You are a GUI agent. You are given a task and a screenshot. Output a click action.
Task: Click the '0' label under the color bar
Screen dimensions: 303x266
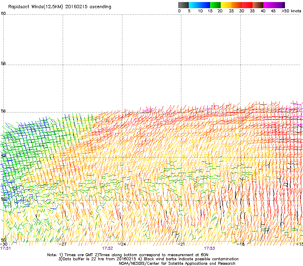(179, 11)
